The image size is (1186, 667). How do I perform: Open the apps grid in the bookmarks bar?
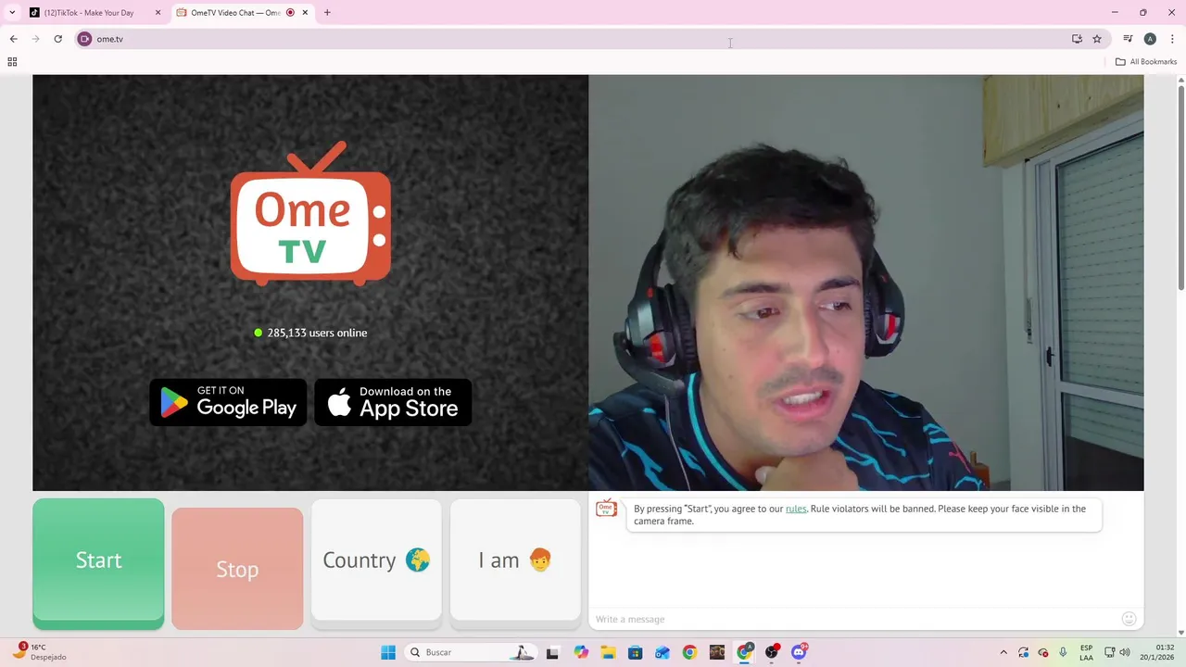(12, 62)
